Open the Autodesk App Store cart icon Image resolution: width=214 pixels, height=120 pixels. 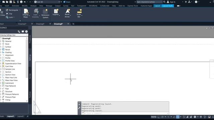pyautogui.click(x=186, y=2)
